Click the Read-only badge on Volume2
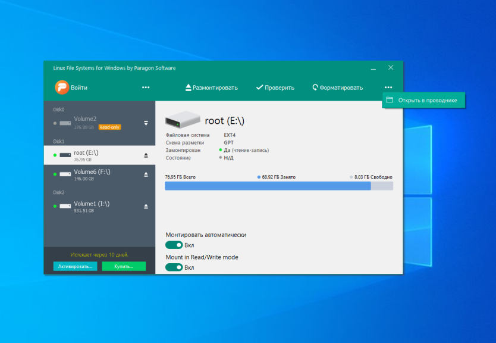 109,127
